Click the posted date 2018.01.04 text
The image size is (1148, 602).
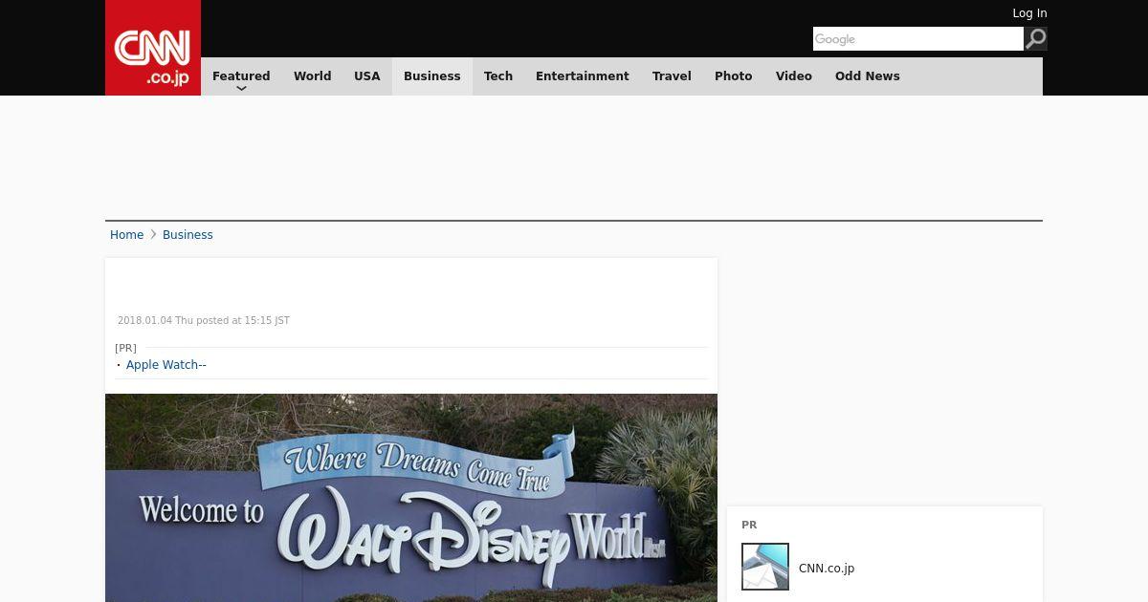(x=204, y=321)
